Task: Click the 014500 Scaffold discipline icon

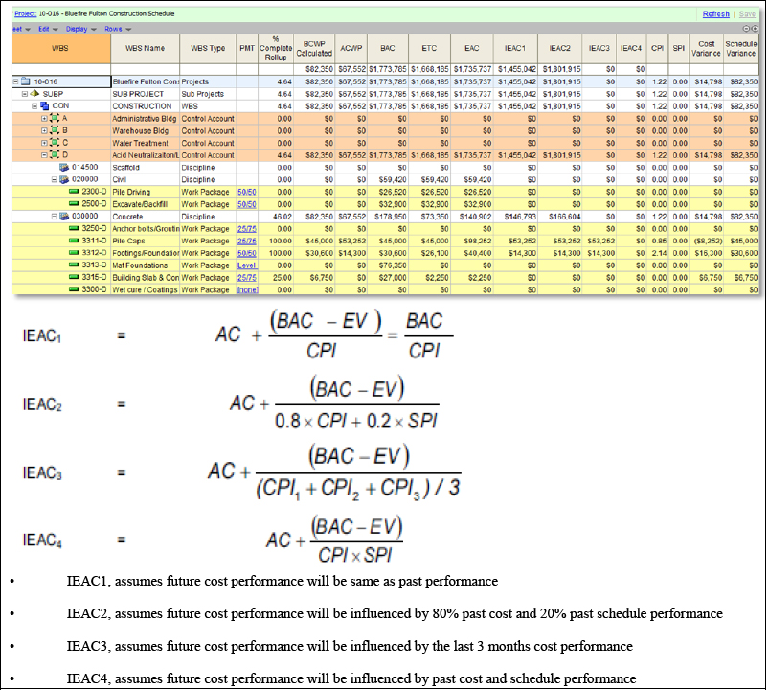Action: pyautogui.click(x=64, y=167)
